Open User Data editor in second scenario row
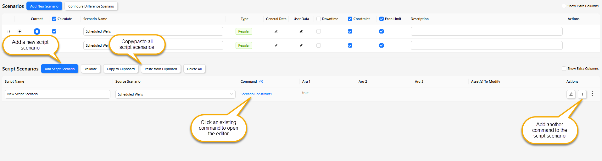The width and height of the screenshot is (602, 161). click(x=301, y=45)
